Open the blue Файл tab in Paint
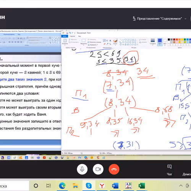The height and width of the screenshot is (191, 191). point(65,36)
